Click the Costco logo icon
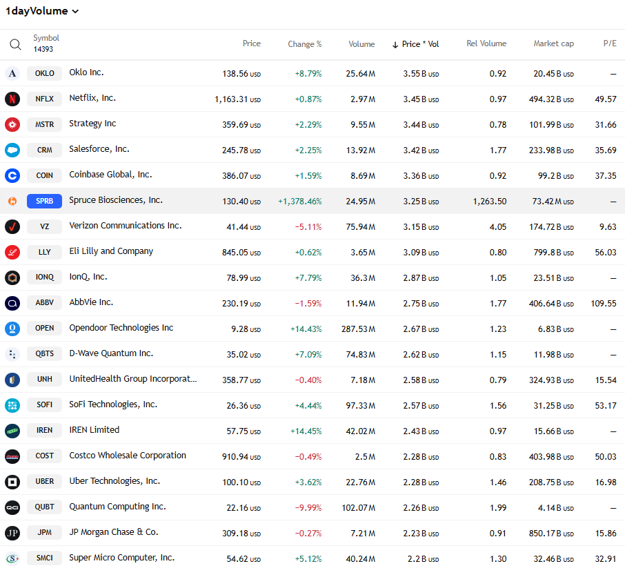This screenshot has height=566, width=625. (12, 456)
